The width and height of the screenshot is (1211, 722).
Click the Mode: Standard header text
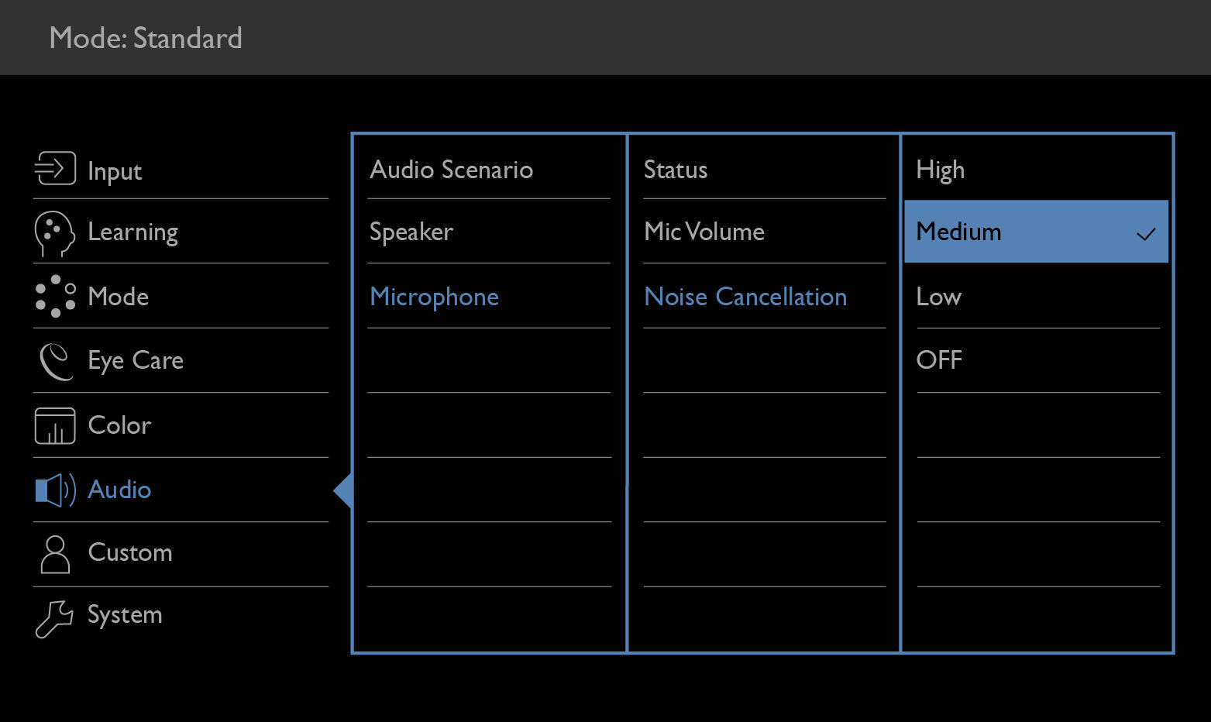[146, 38]
